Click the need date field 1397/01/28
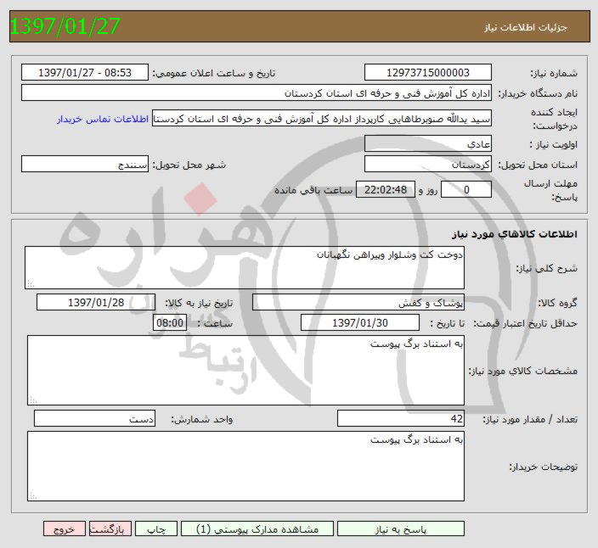 point(96,302)
